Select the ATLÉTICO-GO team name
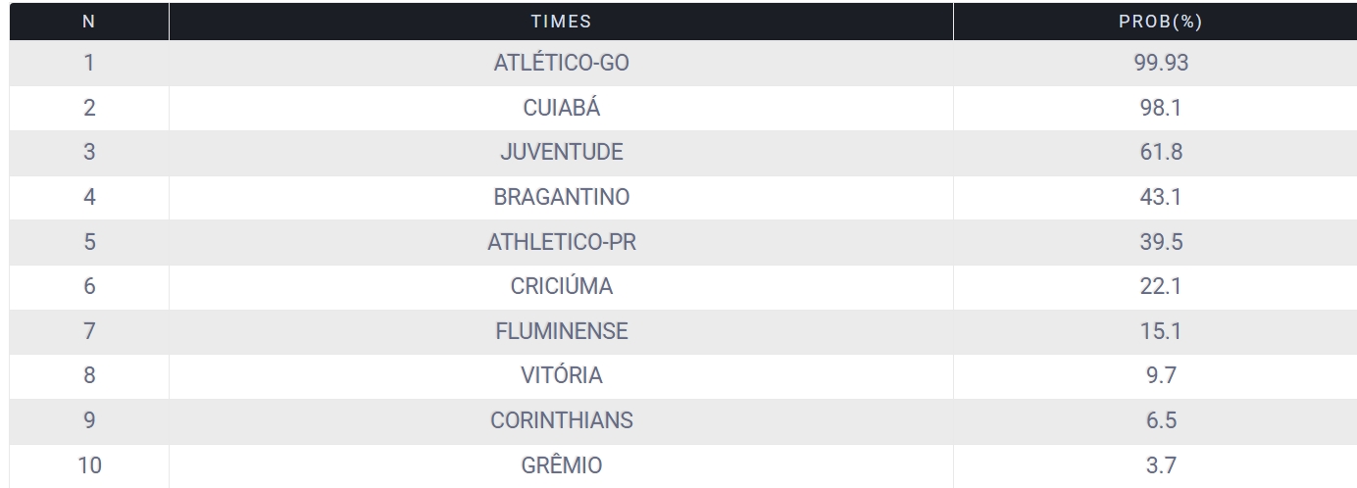The image size is (1357, 488). tap(561, 63)
